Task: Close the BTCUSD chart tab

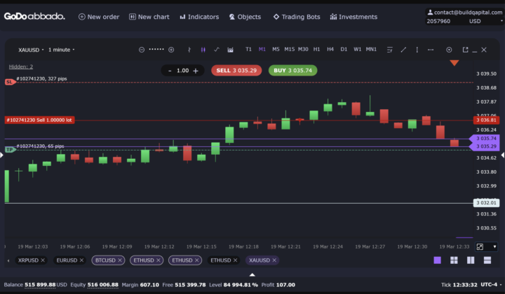Action: point(120,260)
